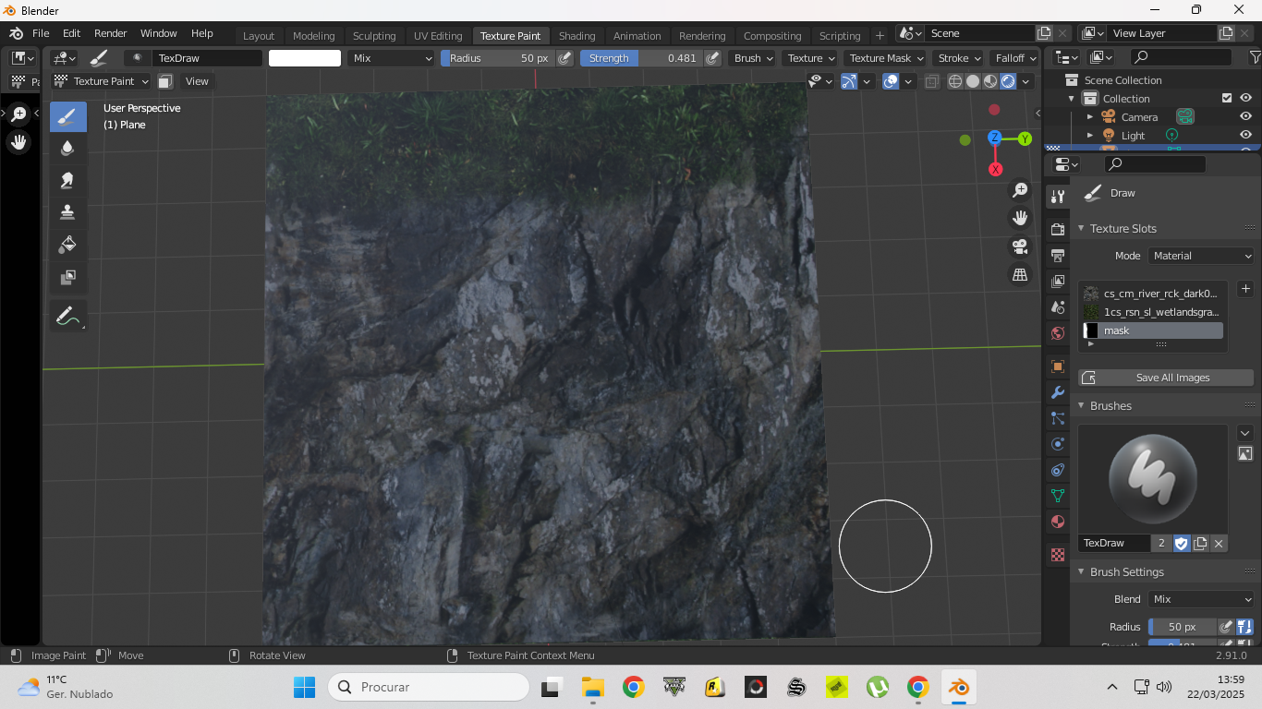This screenshot has width=1262, height=709.
Task: Open the Render properties tab
Action: [1058, 229]
